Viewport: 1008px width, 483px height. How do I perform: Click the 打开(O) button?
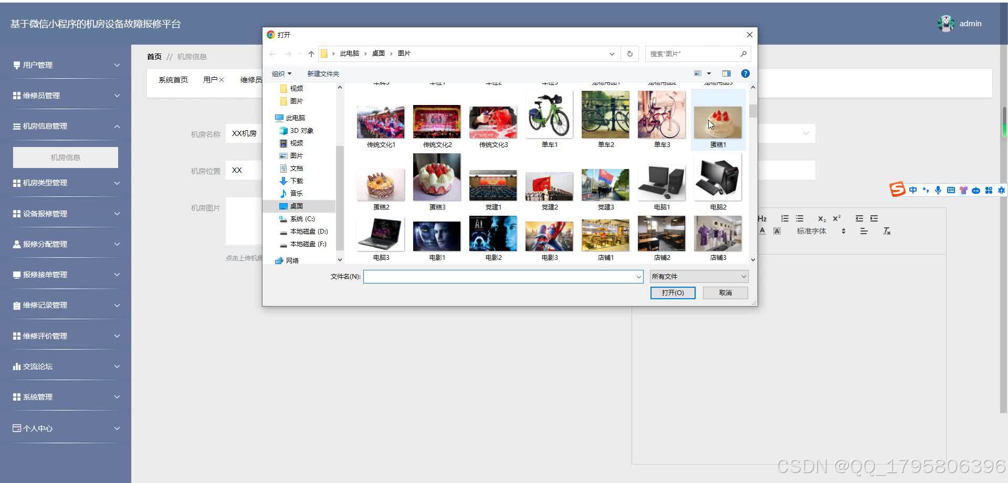pyautogui.click(x=673, y=292)
